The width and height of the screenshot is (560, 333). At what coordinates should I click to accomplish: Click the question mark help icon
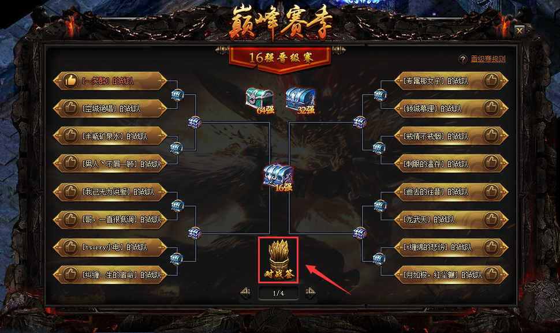[463, 59]
